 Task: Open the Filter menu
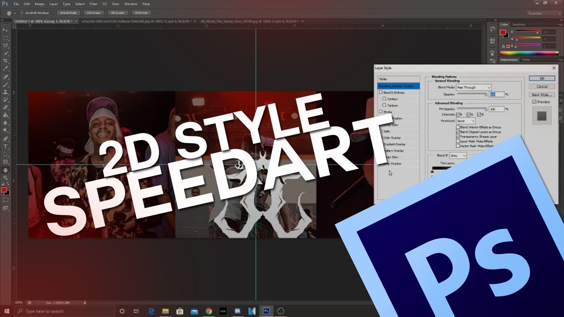coord(93,4)
